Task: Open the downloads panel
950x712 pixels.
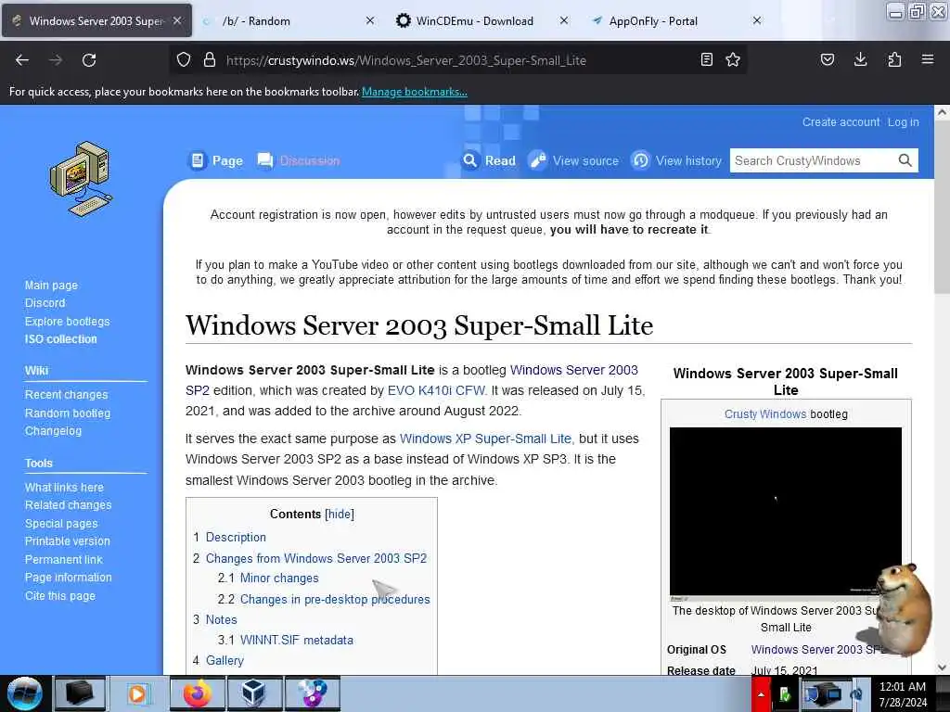Action: pyautogui.click(x=860, y=59)
